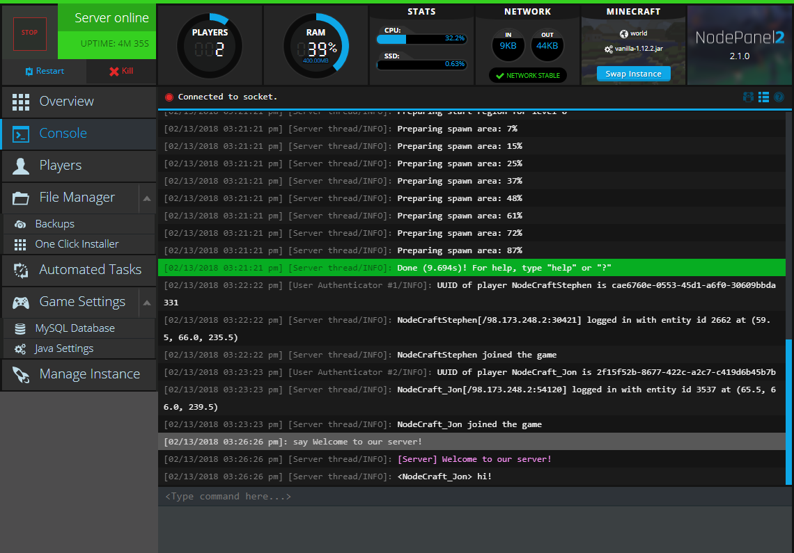
Task: Click the red STOP server button
Action: click(30, 33)
